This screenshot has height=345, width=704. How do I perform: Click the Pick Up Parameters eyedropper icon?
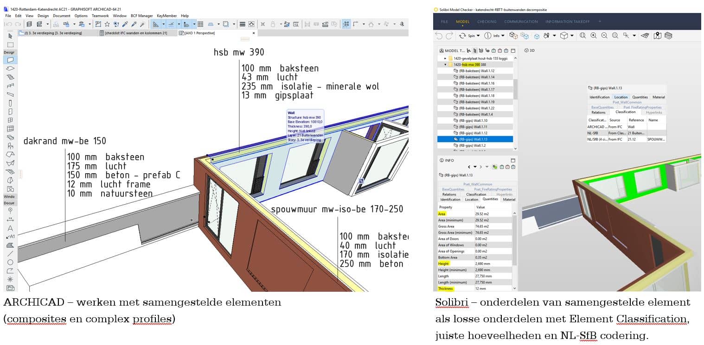pos(125,24)
